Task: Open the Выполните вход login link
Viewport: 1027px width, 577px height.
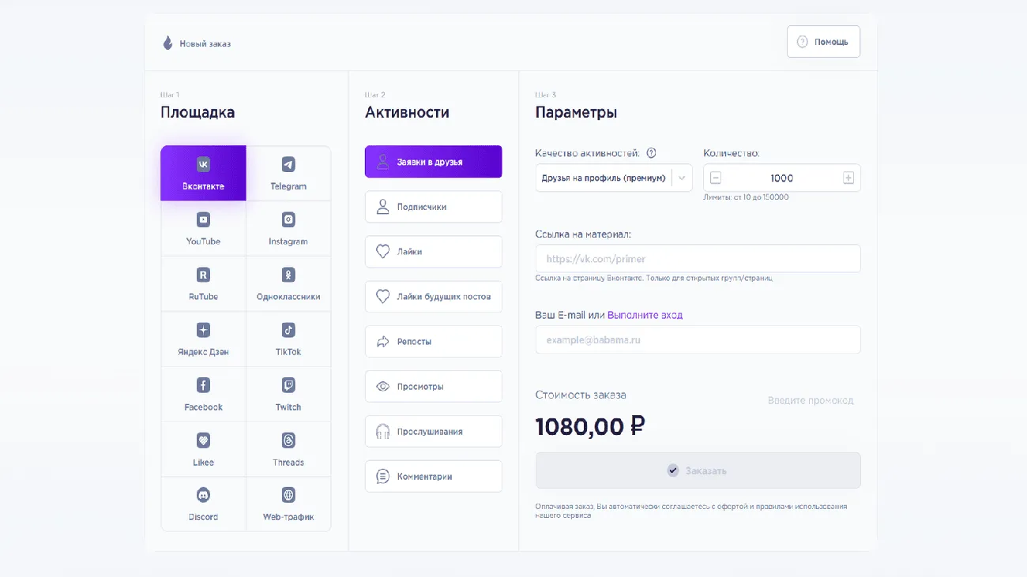Action: pyautogui.click(x=645, y=315)
